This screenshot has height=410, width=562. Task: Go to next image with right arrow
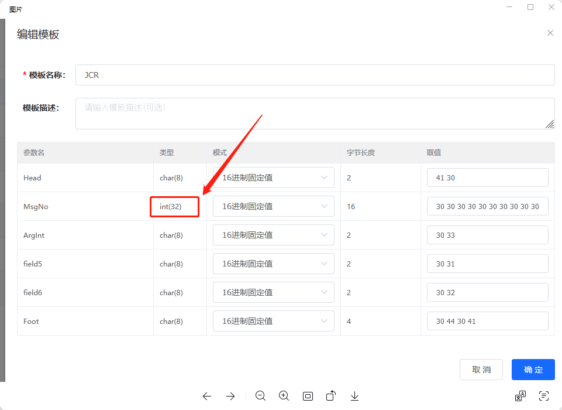click(x=230, y=396)
